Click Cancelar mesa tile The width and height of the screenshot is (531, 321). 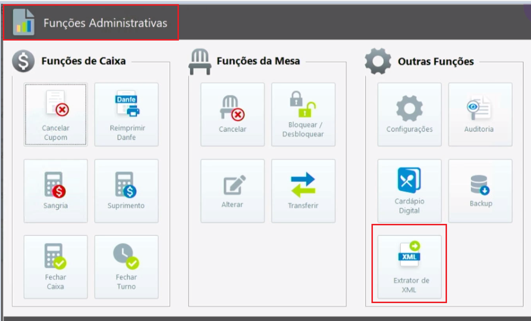point(232,115)
